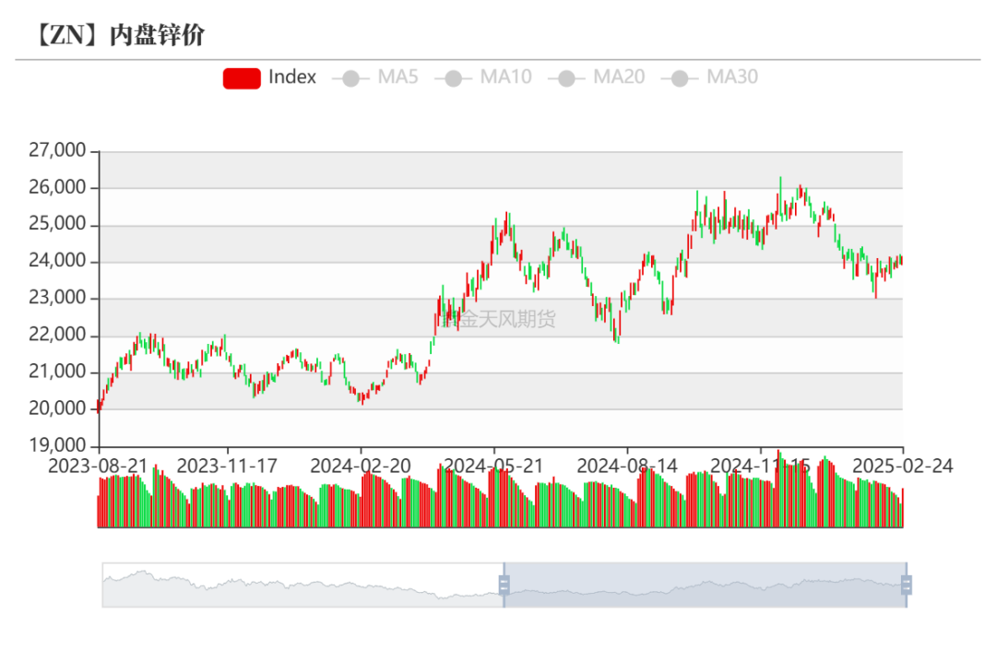The height and width of the screenshot is (650, 996).
Task: Click the red Index legend swatch
Action: (x=242, y=77)
